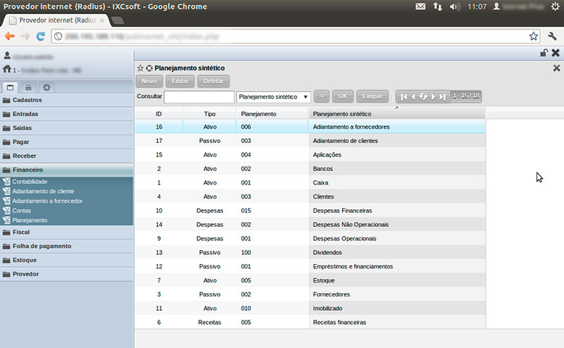The image size is (564, 348).
Task: Sort by the ID column header
Action: pos(159,114)
